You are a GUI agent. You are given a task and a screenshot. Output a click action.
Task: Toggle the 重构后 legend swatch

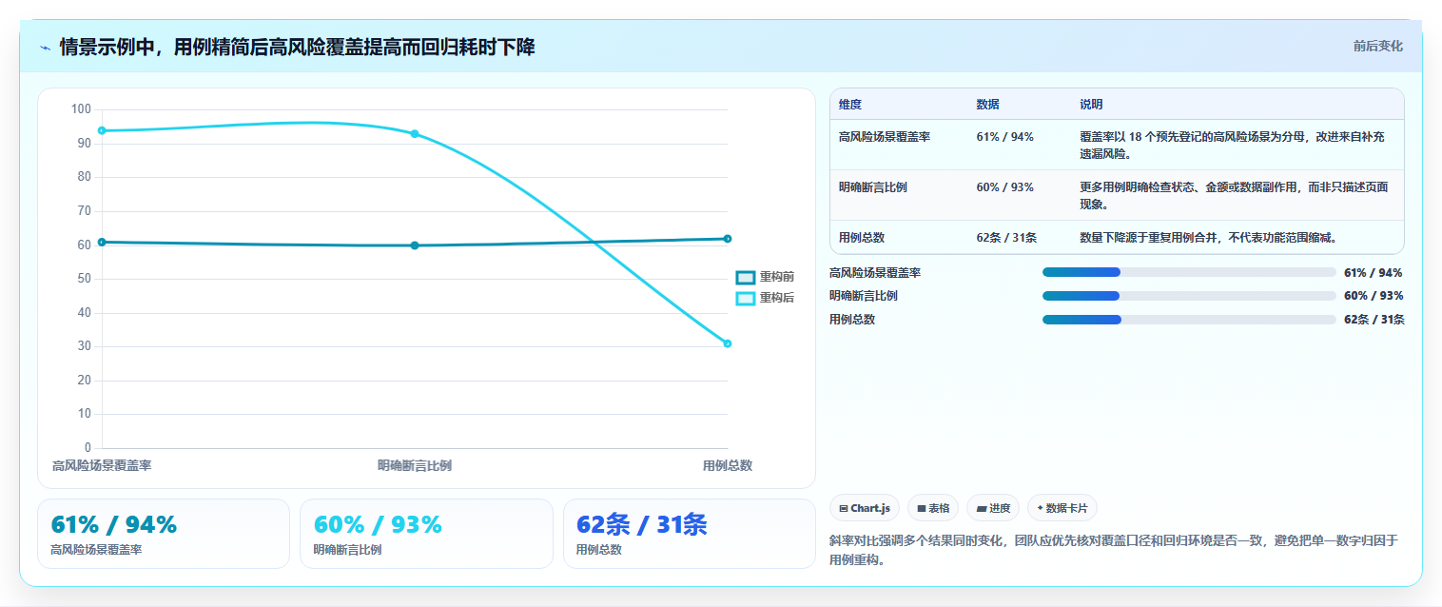coord(745,298)
